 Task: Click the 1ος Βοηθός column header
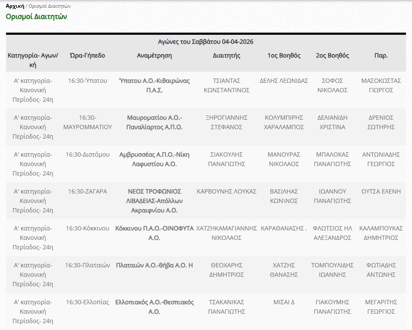click(x=284, y=56)
